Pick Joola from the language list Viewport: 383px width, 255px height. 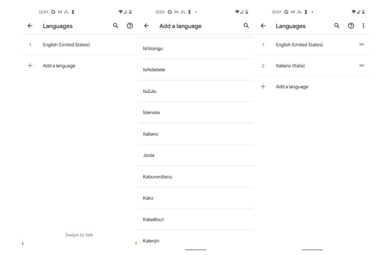coord(149,155)
